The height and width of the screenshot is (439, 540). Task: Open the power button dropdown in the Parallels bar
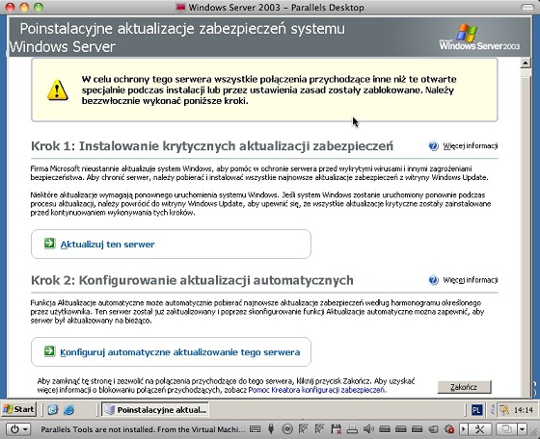pyautogui.click(x=18, y=429)
